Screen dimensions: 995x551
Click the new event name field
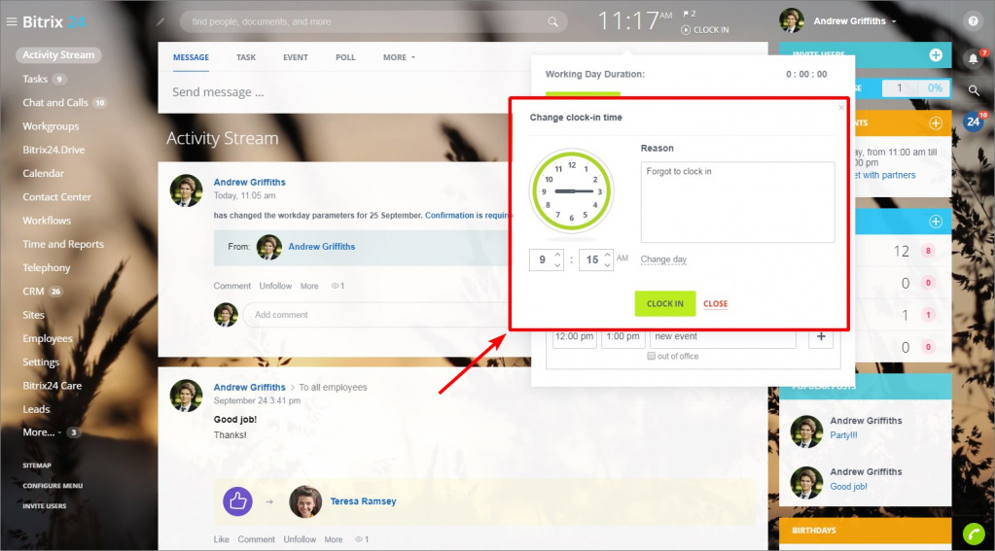pos(723,336)
